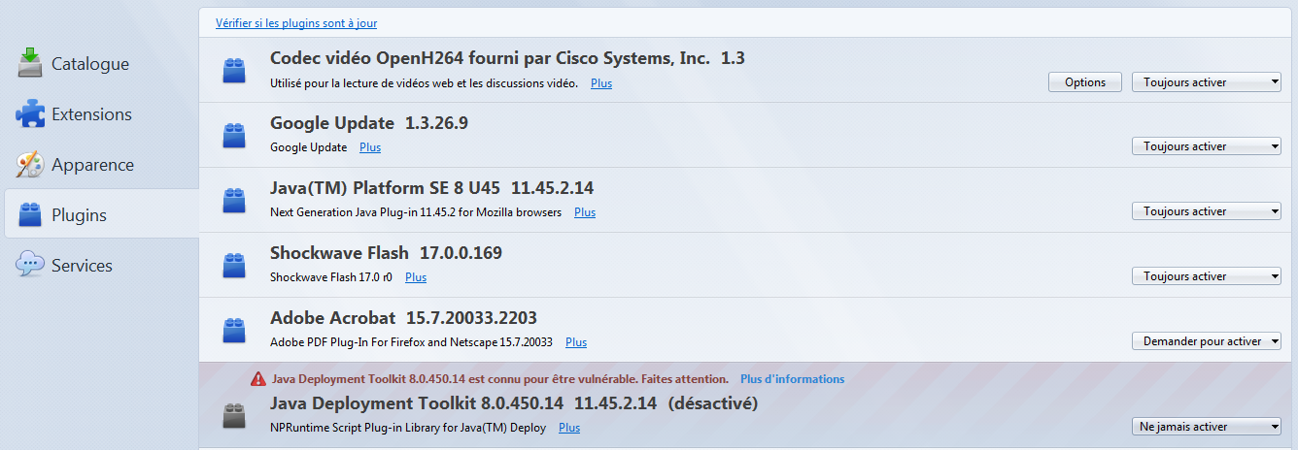Screen dimensions: 1298x450
Task: Click Options button for OpenH264 codec
Action: 1085,82
